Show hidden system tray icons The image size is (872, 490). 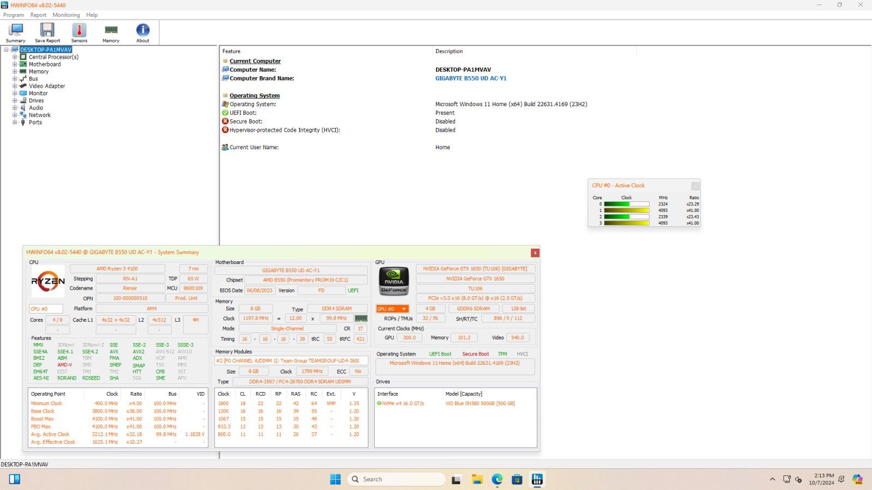(772, 479)
